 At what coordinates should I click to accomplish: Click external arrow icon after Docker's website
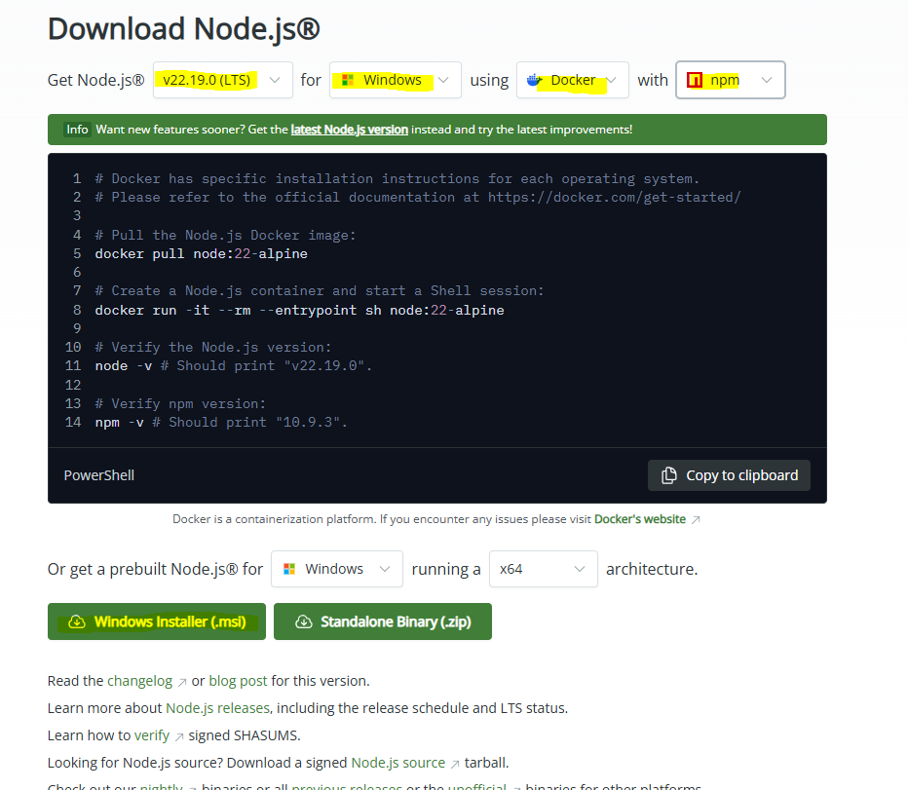[696, 520]
